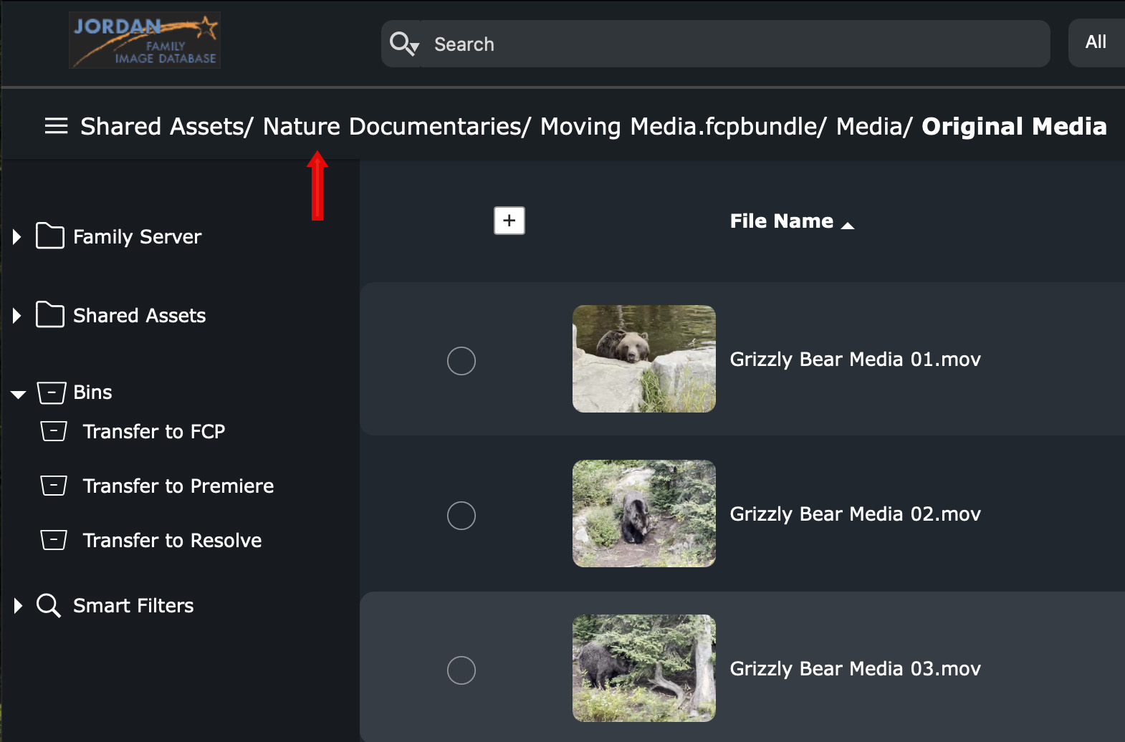The width and height of the screenshot is (1125, 742).
Task: Open the Transfer to Premiere bin
Action: click(178, 486)
